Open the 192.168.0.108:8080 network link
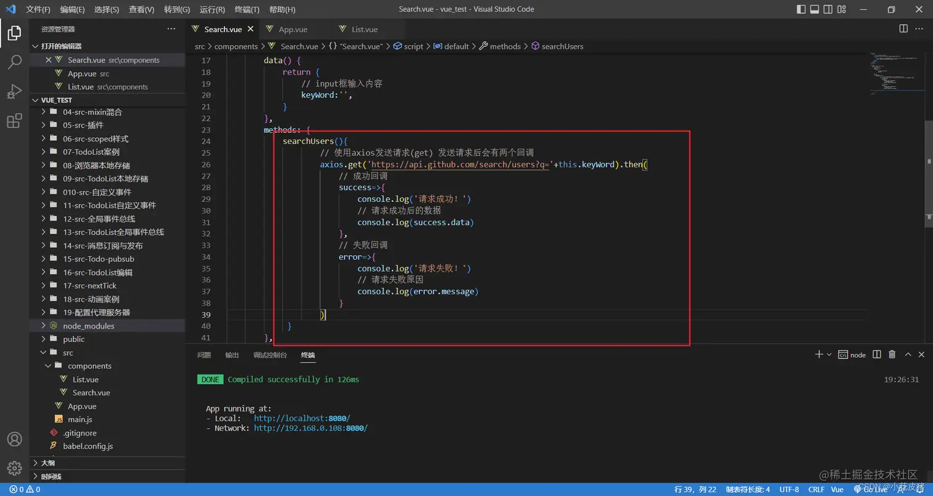Viewport: 933px width, 496px height. 310,428
